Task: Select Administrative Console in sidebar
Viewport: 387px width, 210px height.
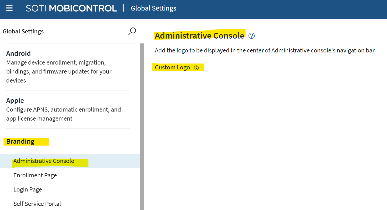Action: click(x=44, y=161)
